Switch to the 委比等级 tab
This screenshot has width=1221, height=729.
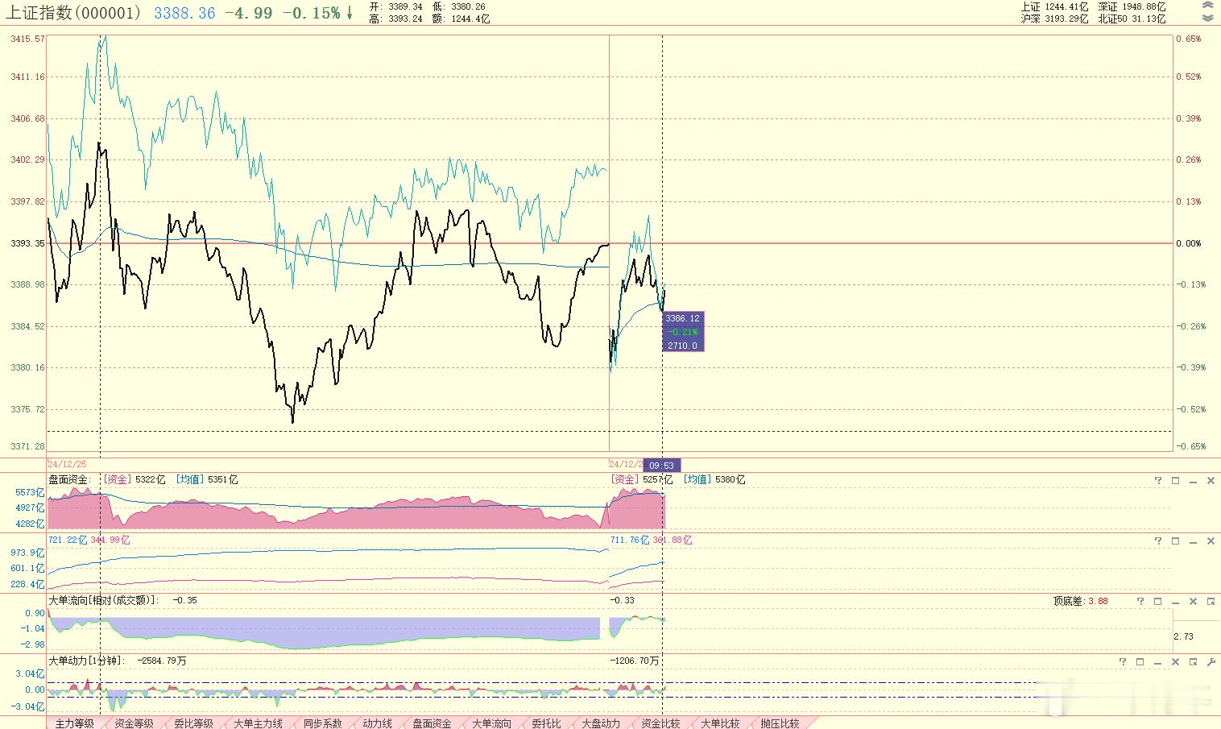[x=194, y=723]
